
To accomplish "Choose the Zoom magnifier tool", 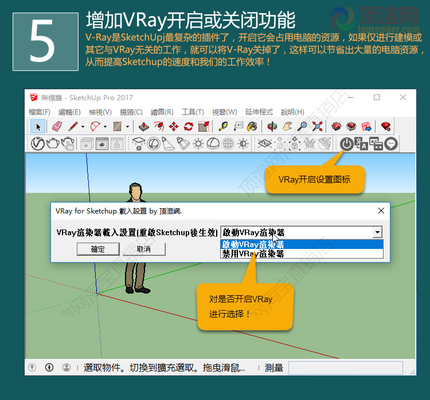I will pos(302,127).
